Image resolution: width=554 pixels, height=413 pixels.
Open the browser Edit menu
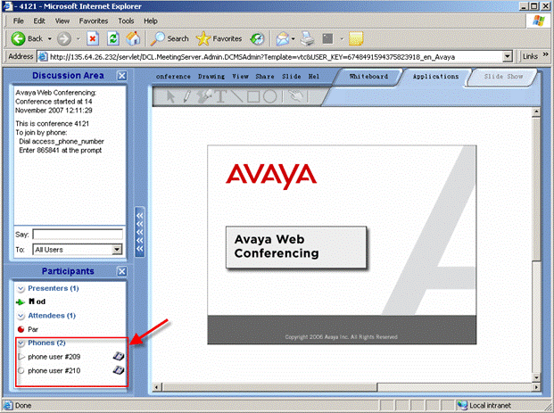click(39, 21)
